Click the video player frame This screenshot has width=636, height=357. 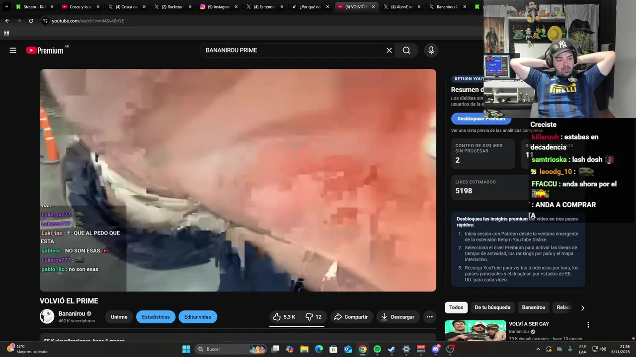238,180
